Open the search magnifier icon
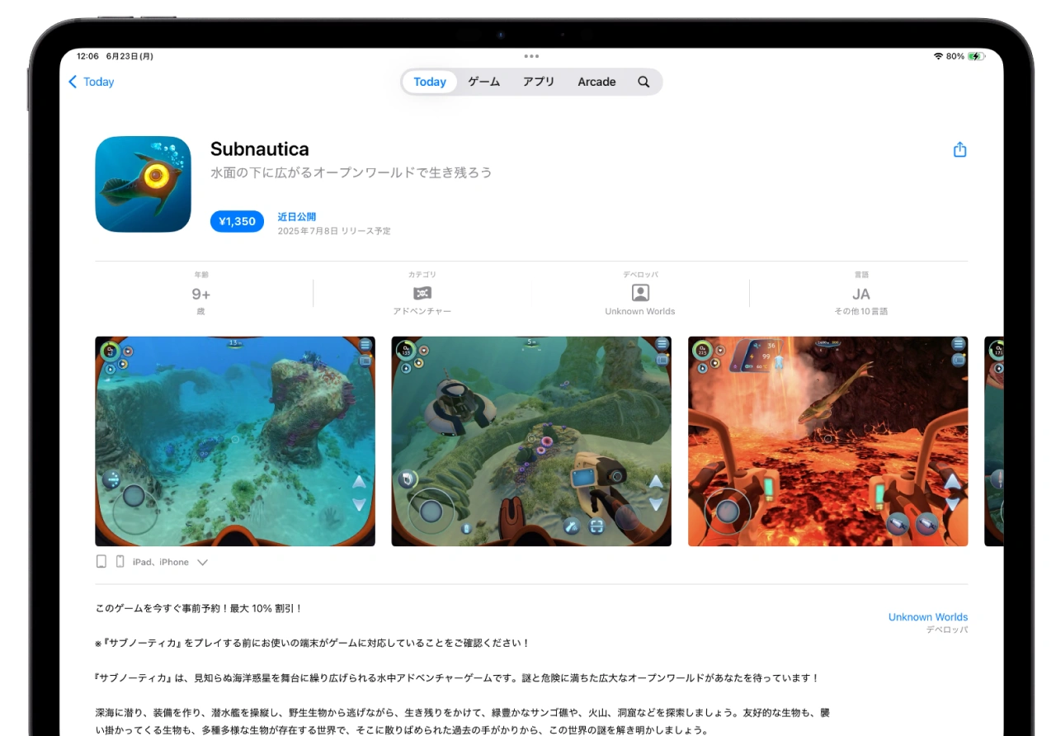Image resolution: width=1056 pixels, height=736 pixels. [x=643, y=82]
